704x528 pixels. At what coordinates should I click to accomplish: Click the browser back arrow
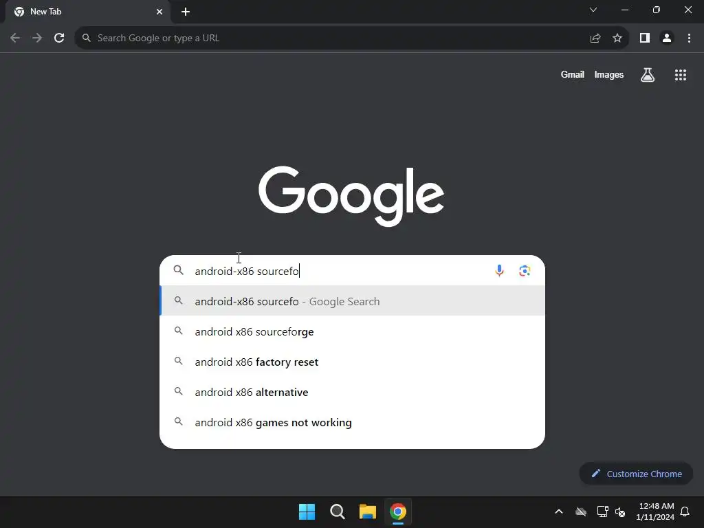pos(15,38)
